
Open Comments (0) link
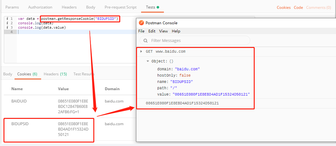tap(318, 8)
